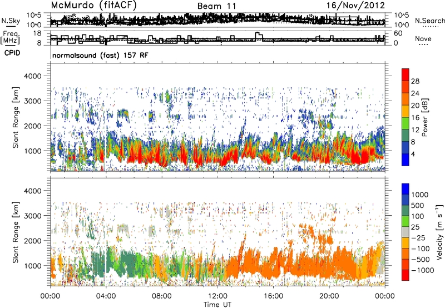Click the '1000' velocity colorbar tick label
The image size is (445, 308).
click(420, 195)
